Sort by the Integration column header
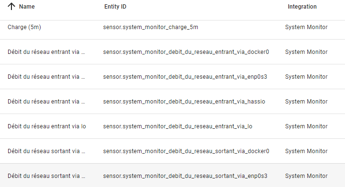This screenshot has width=345, height=187. pyautogui.click(x=302, y=7)
